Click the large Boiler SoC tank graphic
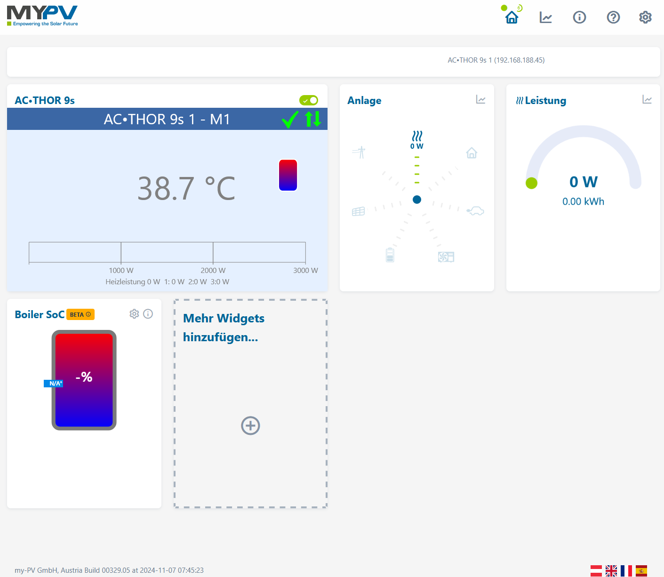Image resolution: width=664 pixels, height=577 pixels. tap(84, 380)
